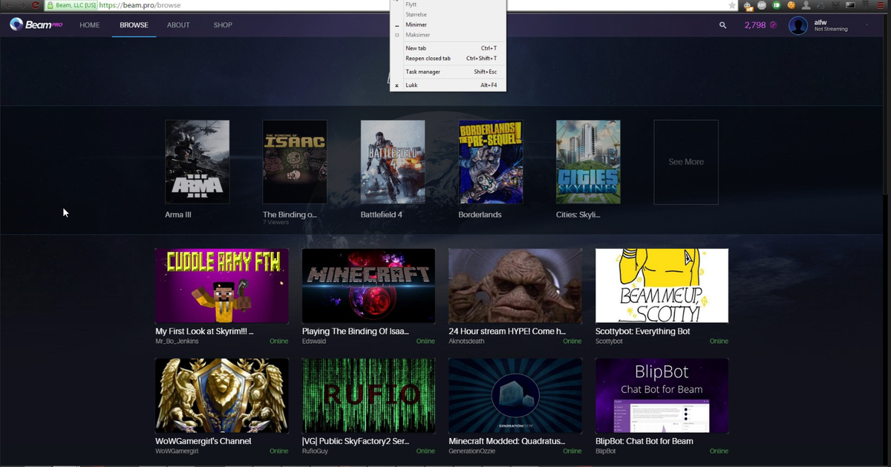Go to the HOME navigation tab
Screen dimensions: 891x467
[x=90, y=25]
